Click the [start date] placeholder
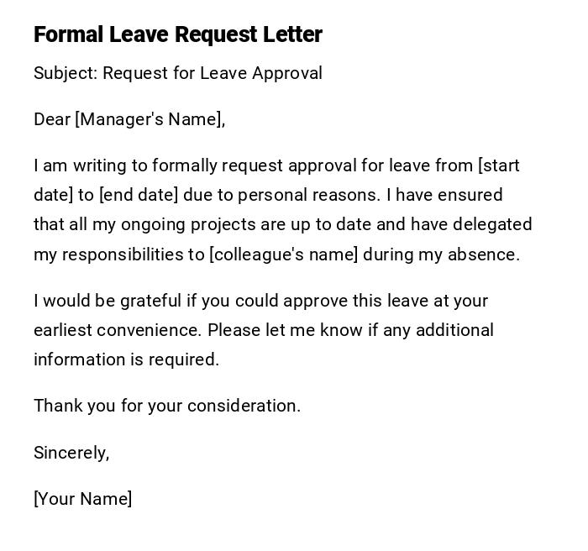This screenshot has height=551, width=588. [x=499, y=165]
